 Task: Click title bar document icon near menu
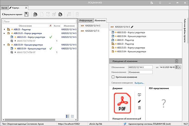[x=152, y=3]
